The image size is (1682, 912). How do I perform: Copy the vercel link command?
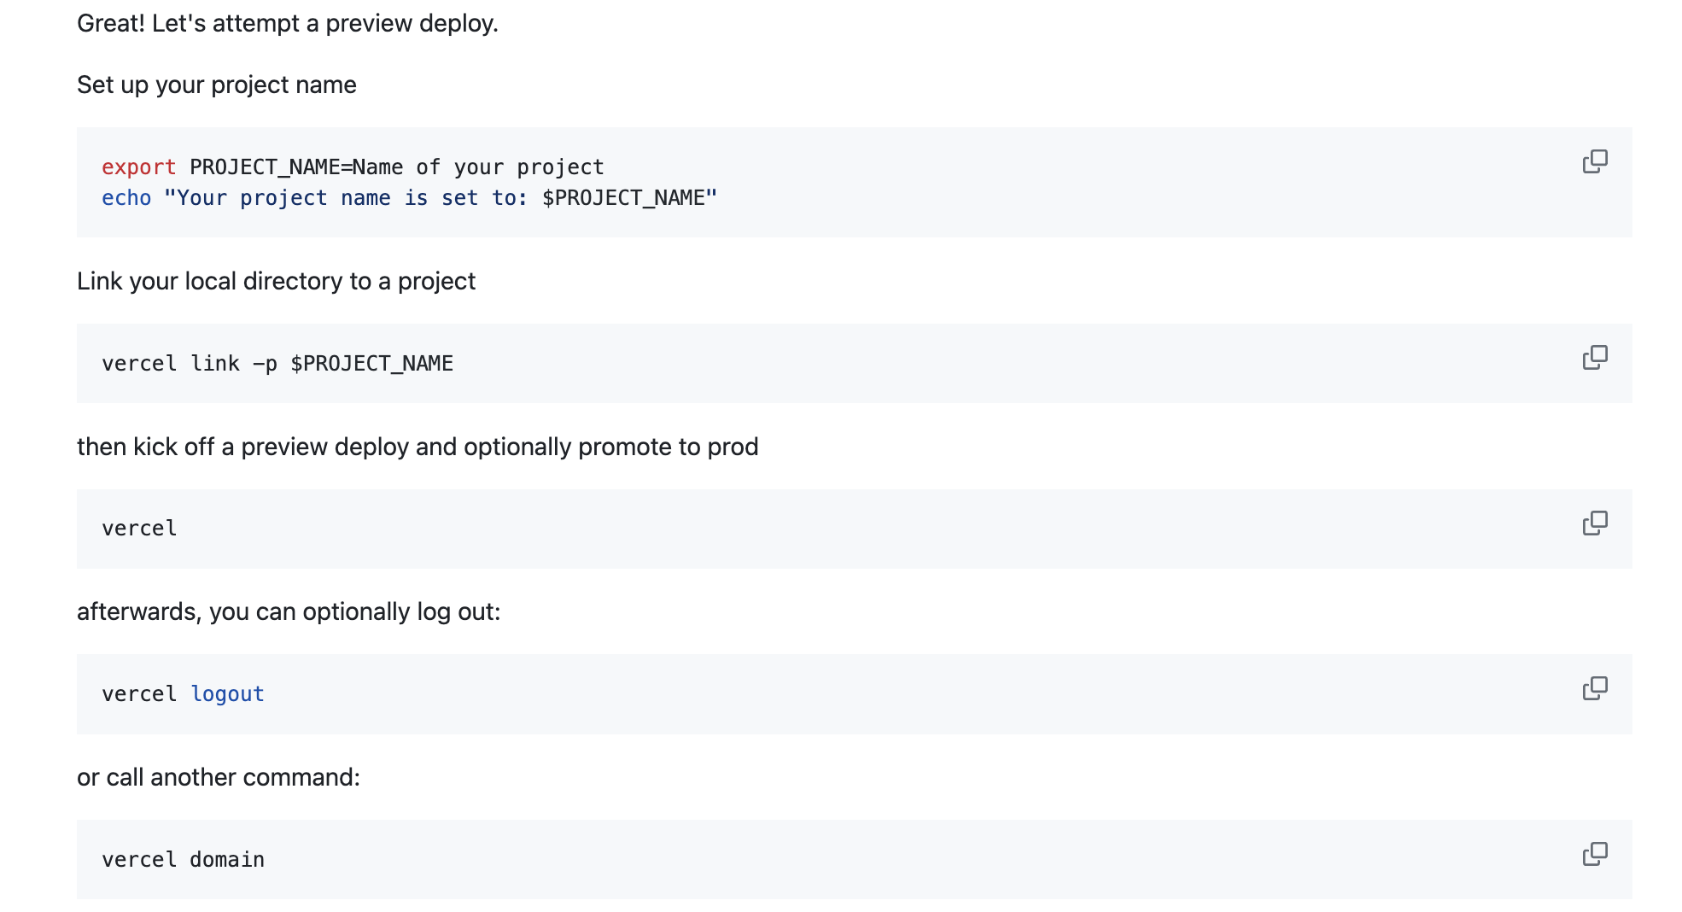coord(1596,357)
